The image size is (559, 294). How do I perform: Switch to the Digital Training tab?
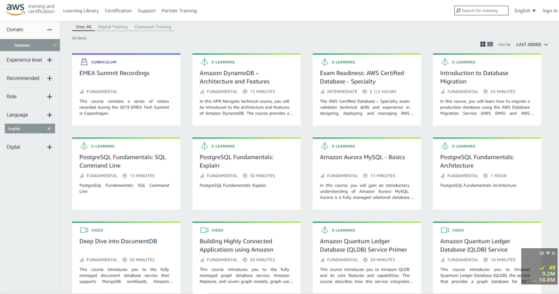point(112,27)
